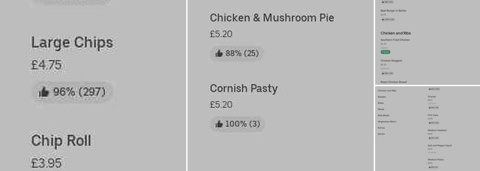Screen dimensions: 480x171
Task: Click the thumbs-up icon for Chicken & Mushroom Pie
Action: point(219,53)
